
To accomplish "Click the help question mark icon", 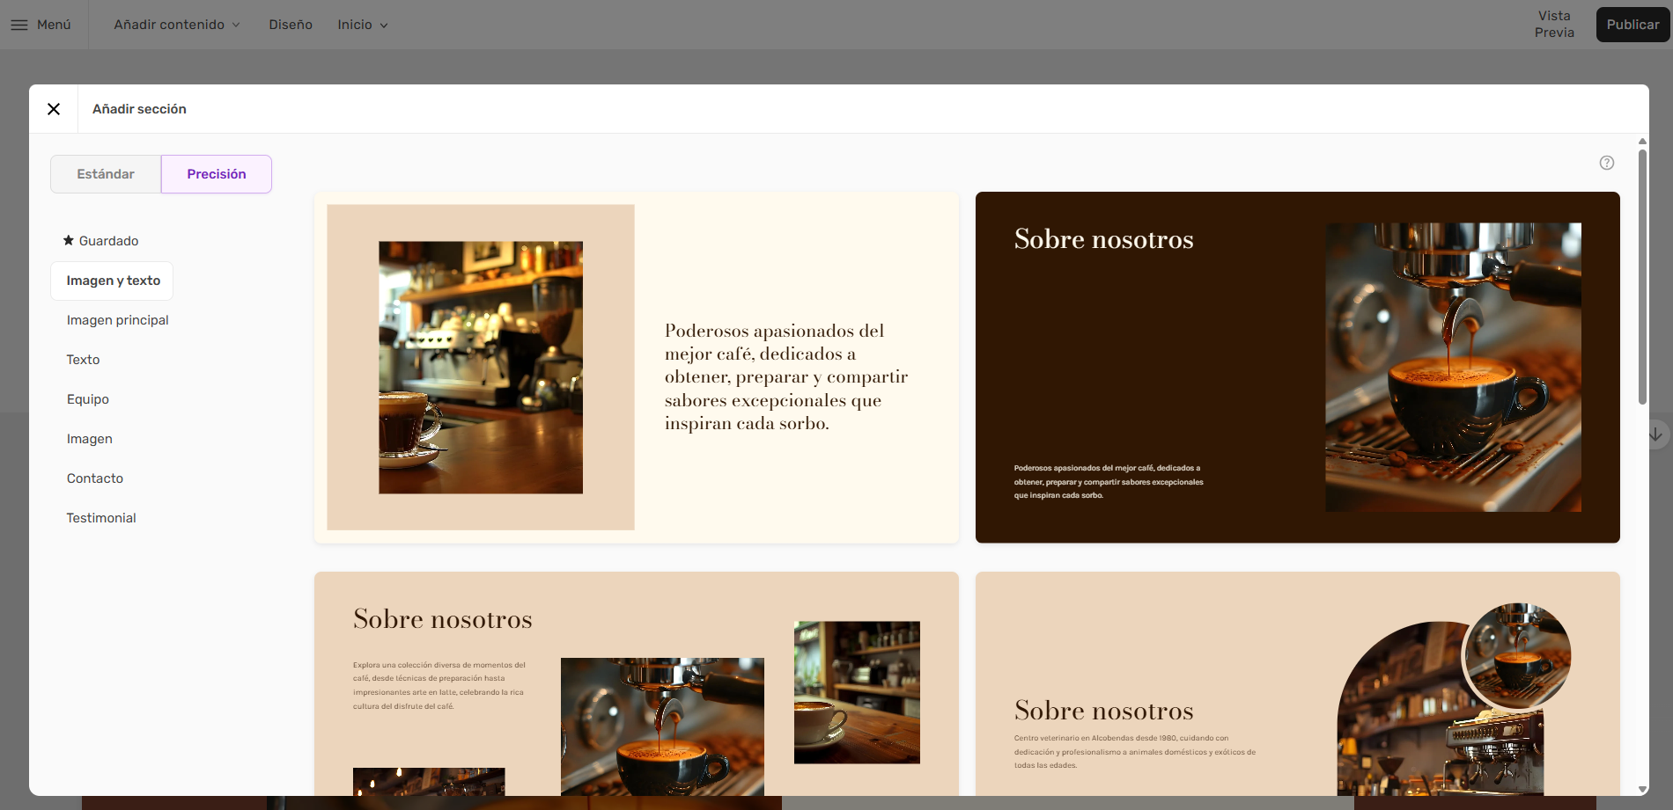I will click(x=1607, y=163).
